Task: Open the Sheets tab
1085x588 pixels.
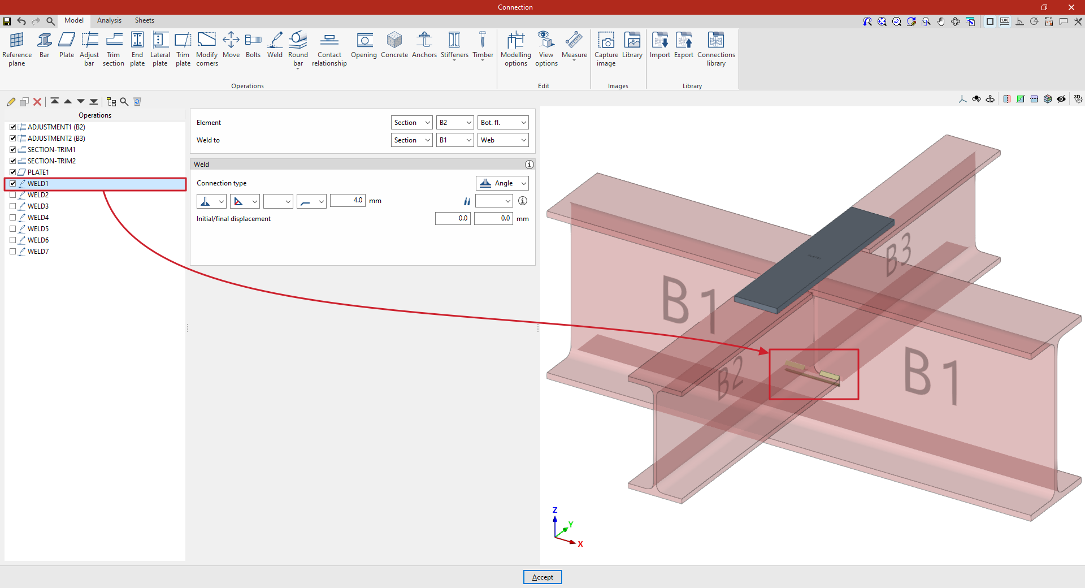Action: 144,20
